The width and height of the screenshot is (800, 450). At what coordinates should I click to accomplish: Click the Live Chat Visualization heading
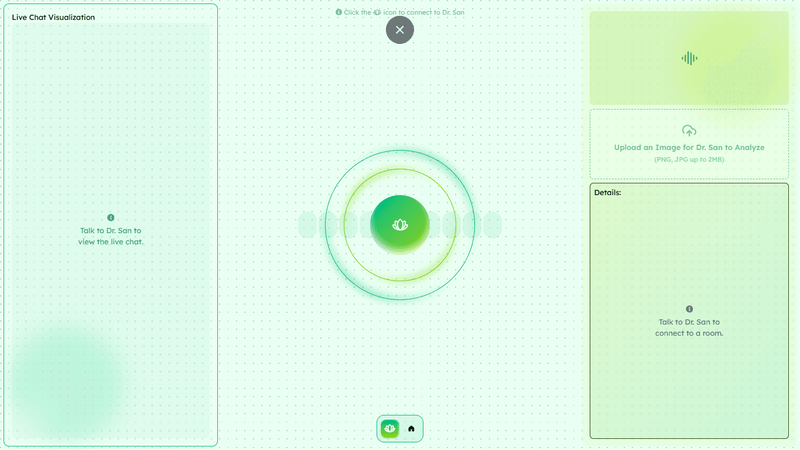point(53,18)
